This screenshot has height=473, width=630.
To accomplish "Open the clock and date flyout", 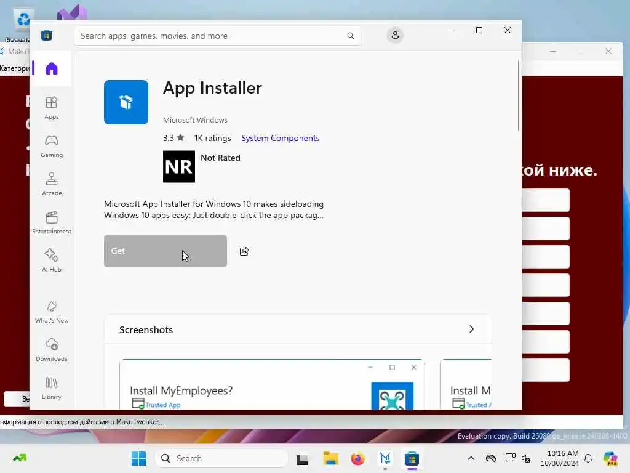I will [560, 458].
